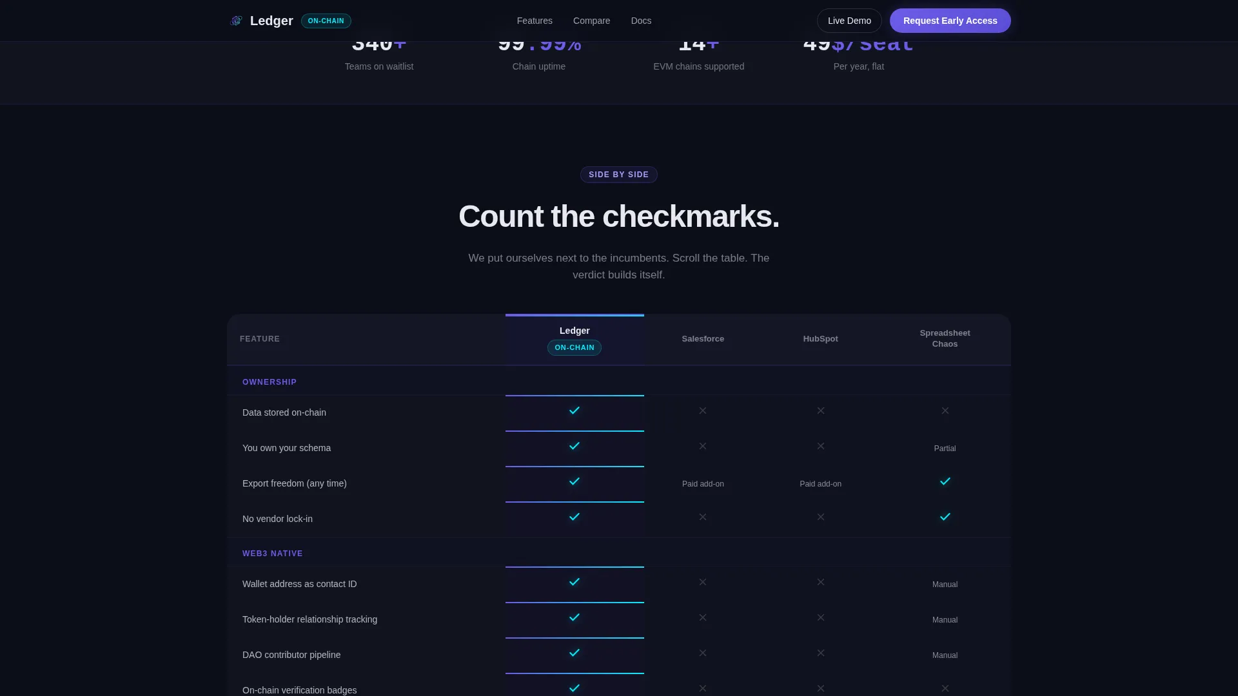Viewport: 1238px width, 696px height.
Task: Click DAO contributor pipeline label
Action: 291,655
